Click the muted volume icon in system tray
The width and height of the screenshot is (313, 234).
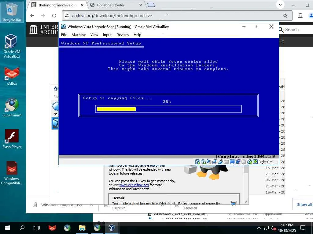pyautogui.click(x=274, y=228)
